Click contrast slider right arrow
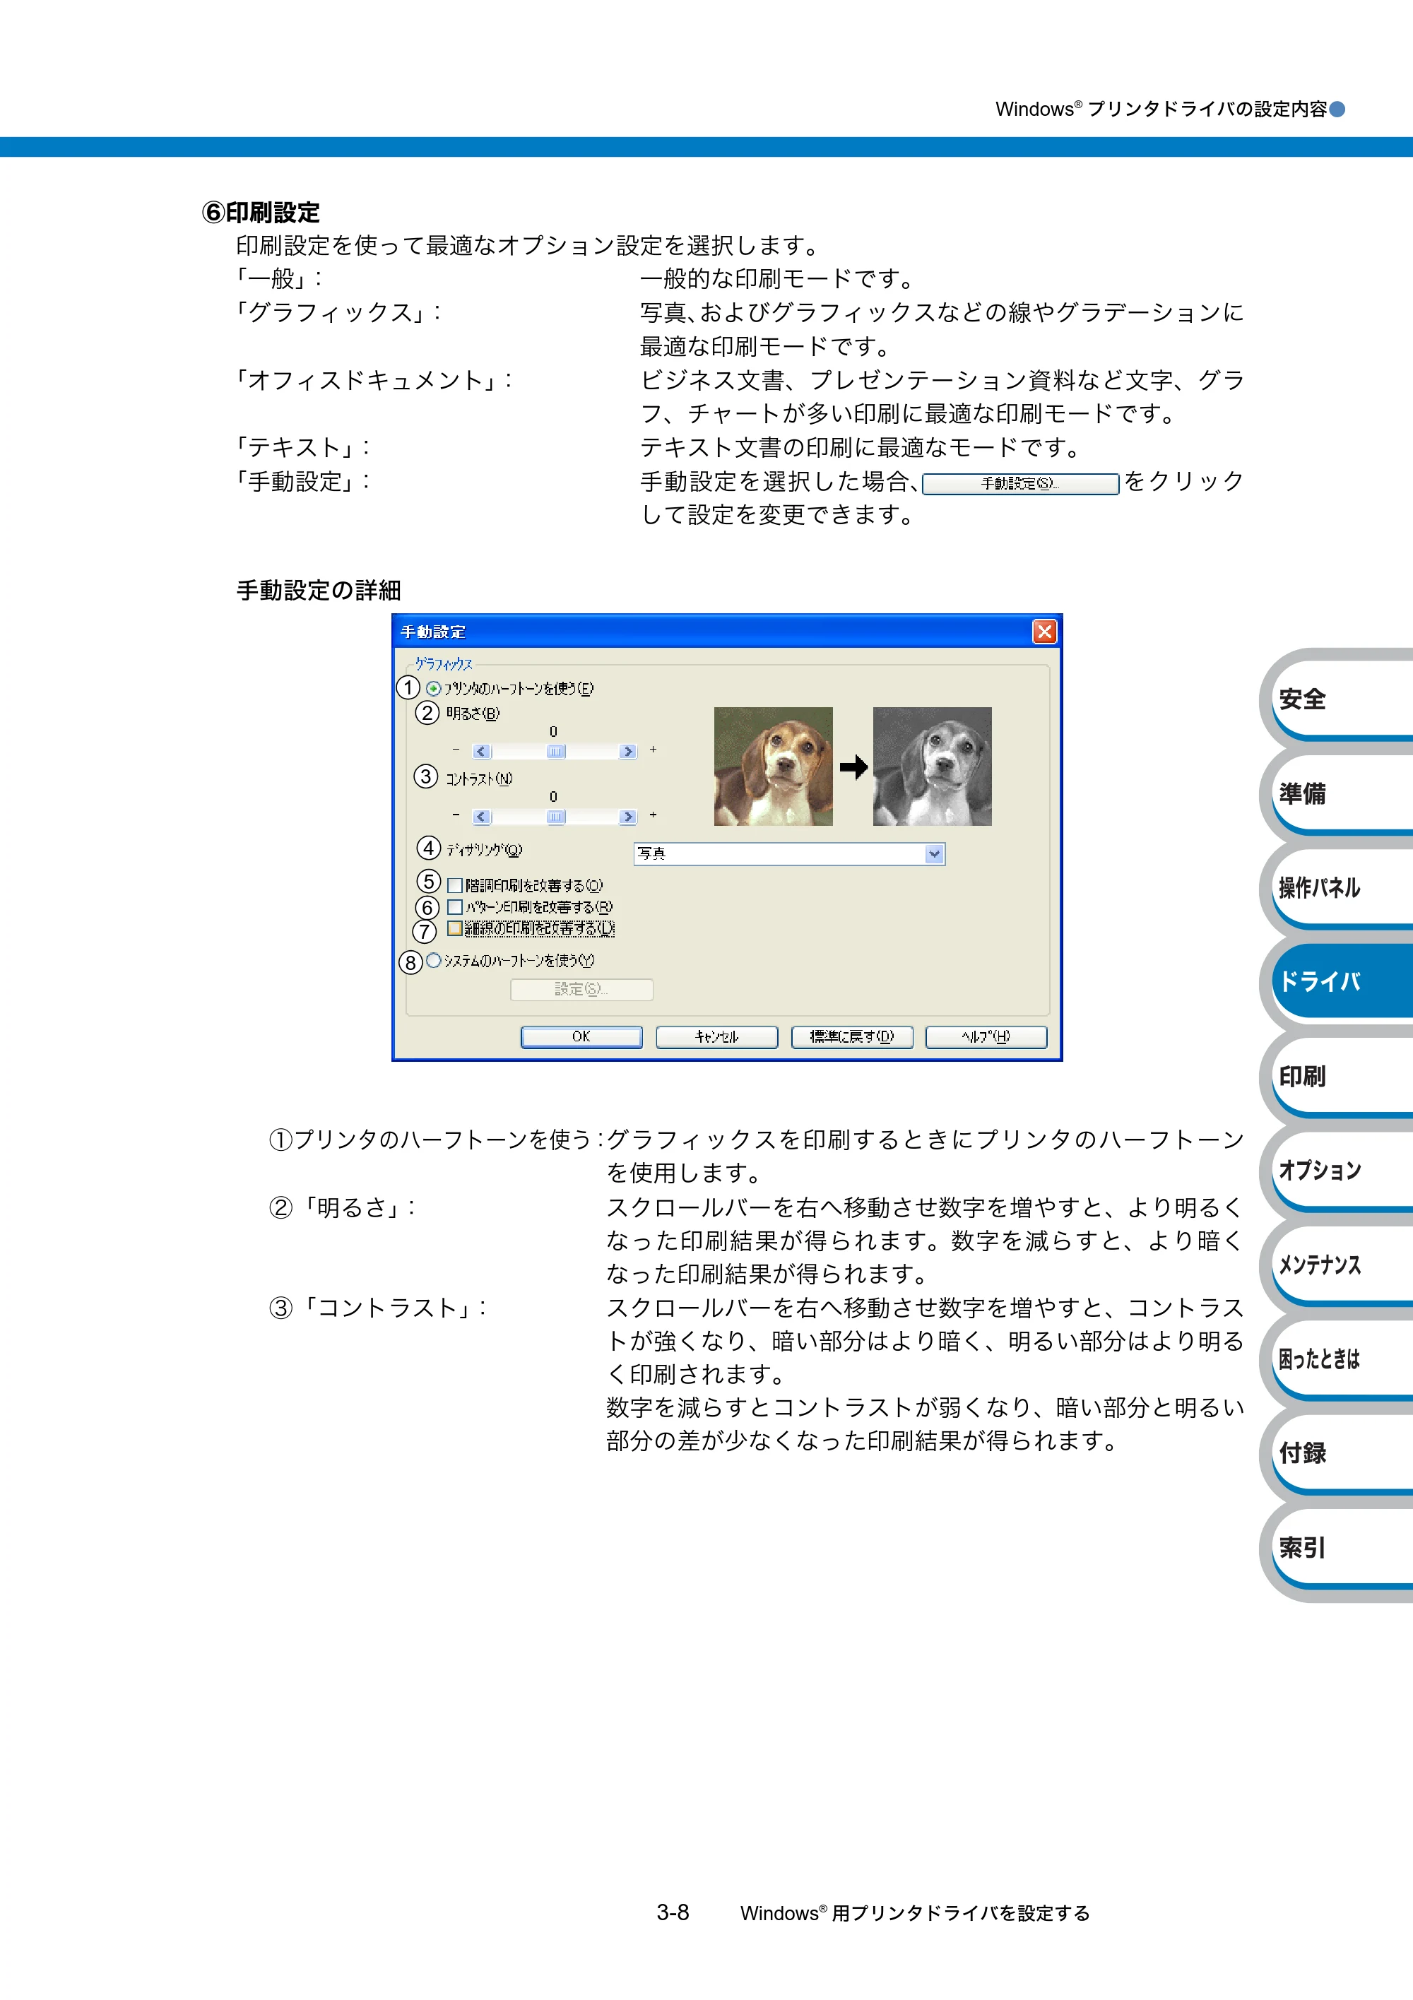This screenshot has width=1413, height=2000. coord(627,816)
